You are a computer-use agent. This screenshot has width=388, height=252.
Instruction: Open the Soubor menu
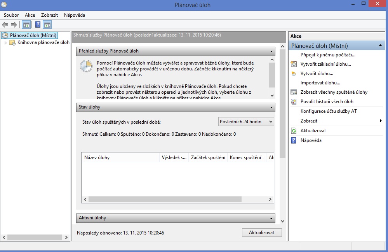pos(11,15)
